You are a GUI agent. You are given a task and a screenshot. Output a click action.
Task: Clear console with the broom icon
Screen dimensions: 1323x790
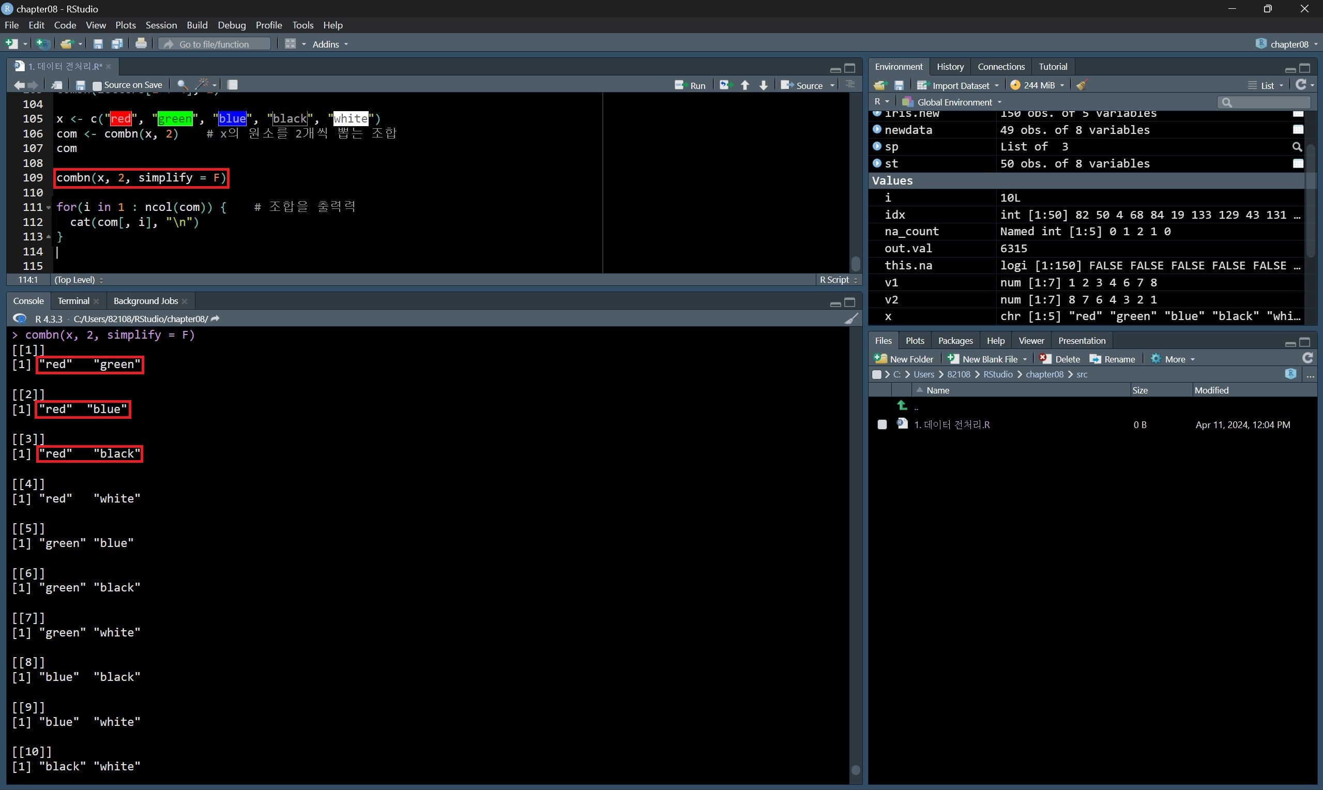(851, 319)
